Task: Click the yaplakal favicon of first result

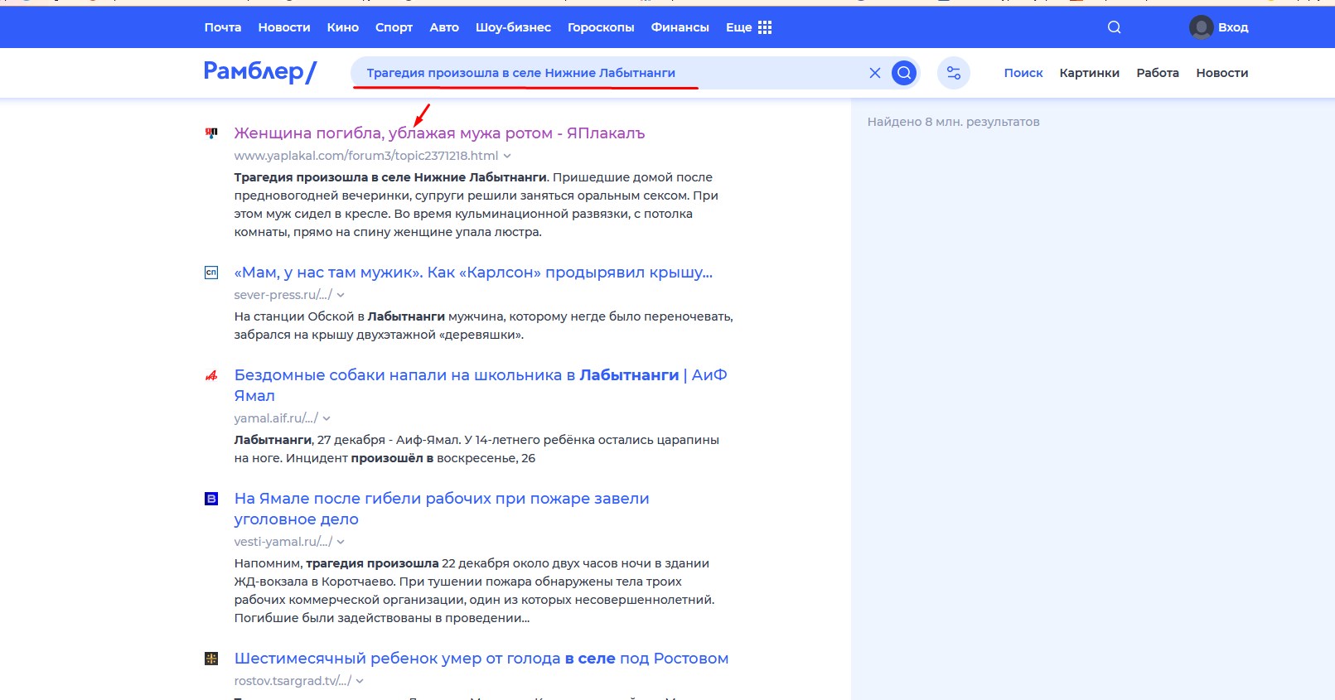Action: pos(211,133)
